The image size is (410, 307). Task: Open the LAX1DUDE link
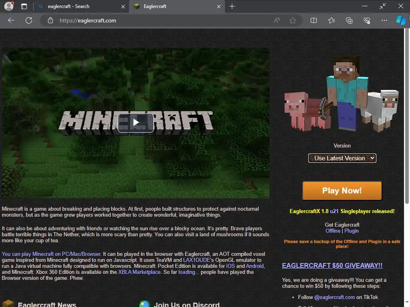click(197, 260)
